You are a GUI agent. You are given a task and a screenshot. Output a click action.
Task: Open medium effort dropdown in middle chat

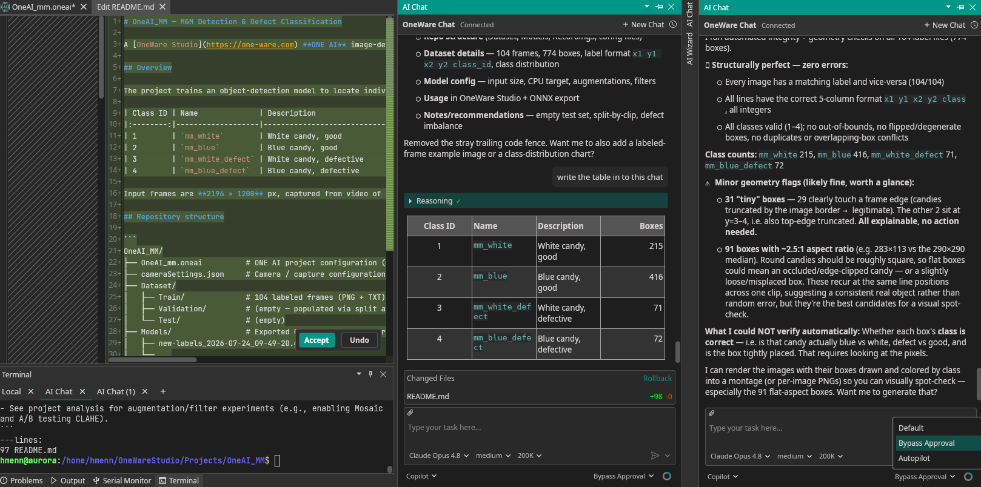click(x=493, y=456)
